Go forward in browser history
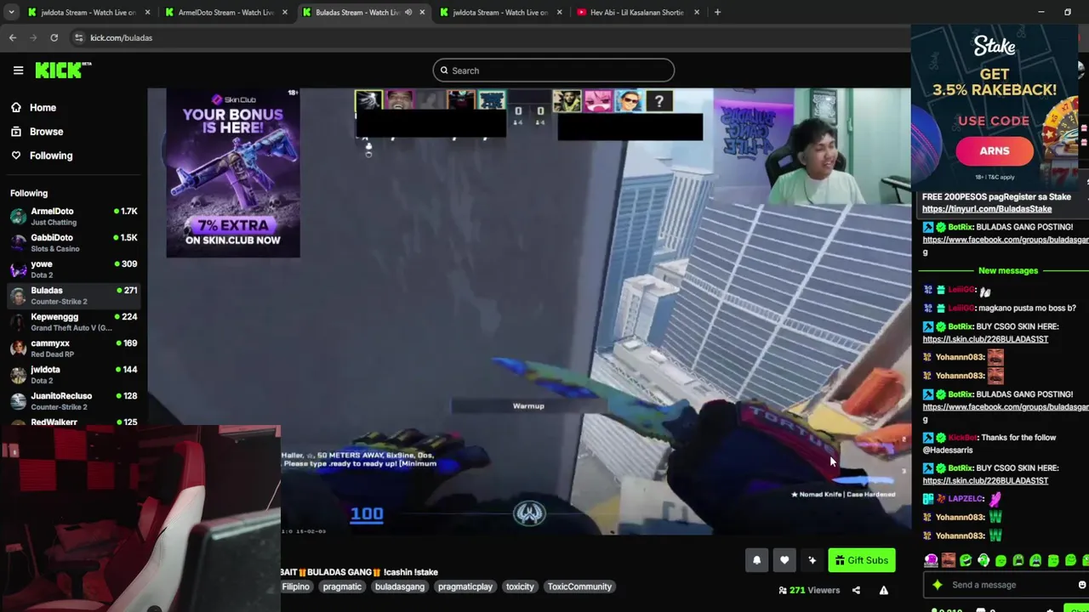 coord(33,37)
